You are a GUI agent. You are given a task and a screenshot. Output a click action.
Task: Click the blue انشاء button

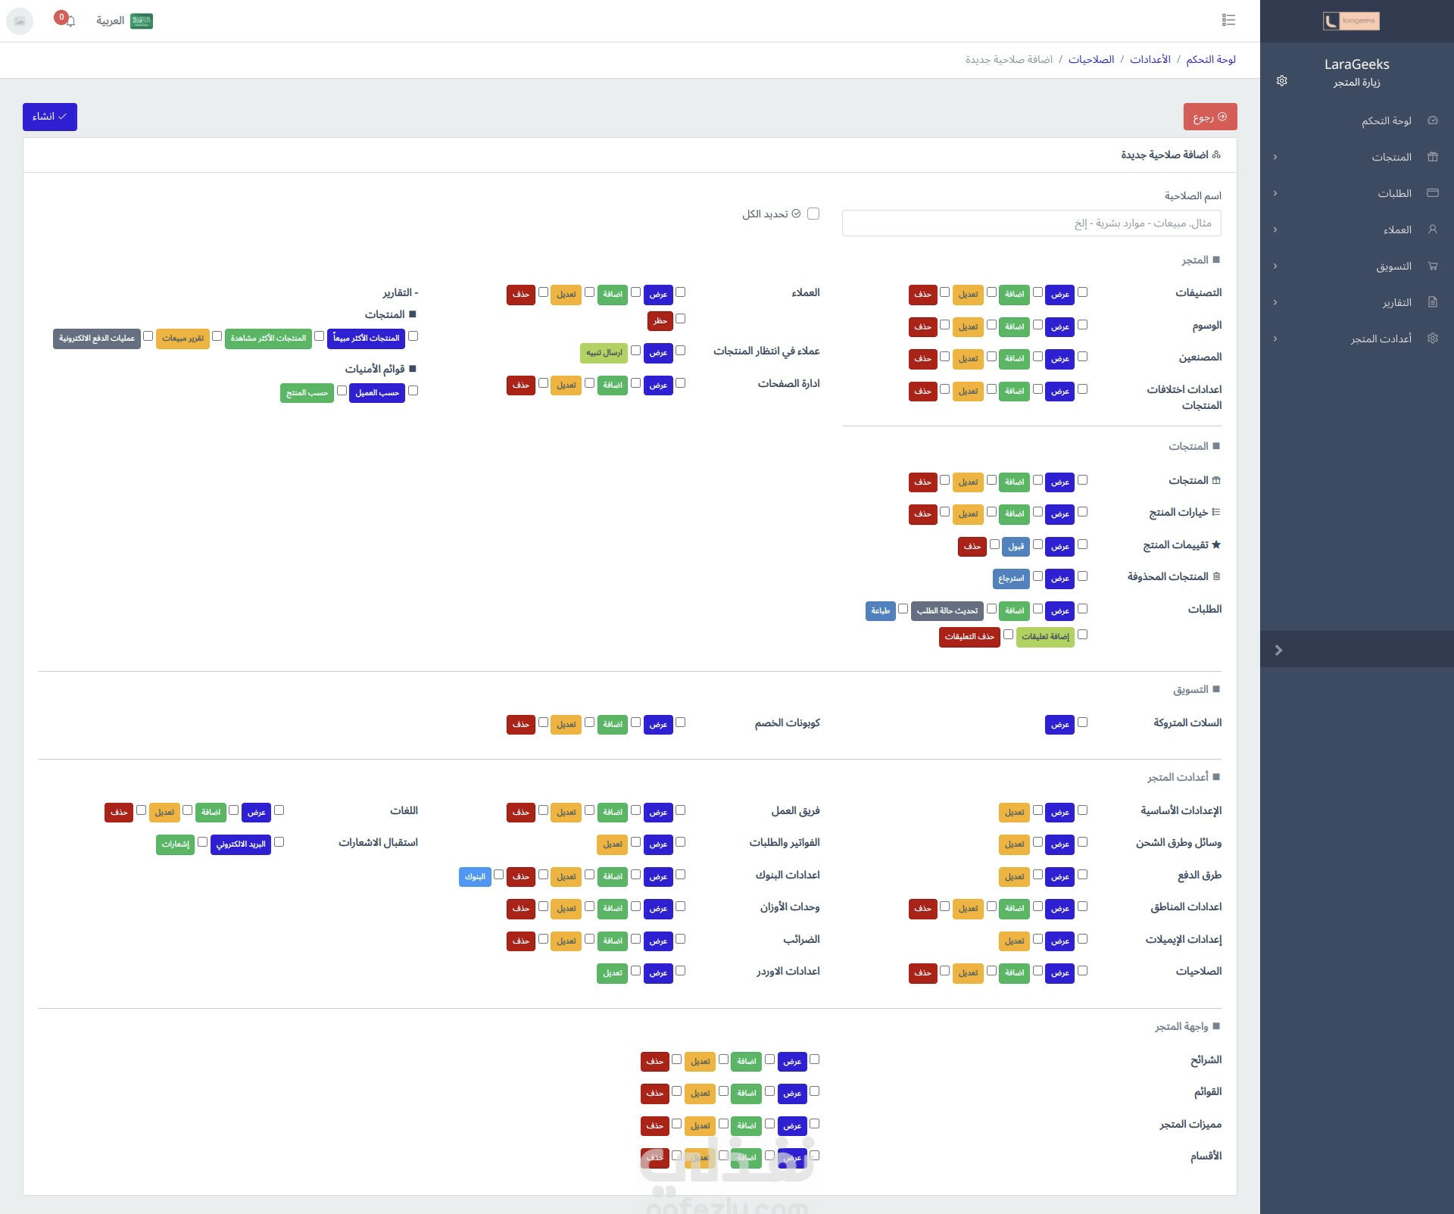coord(50,117)
